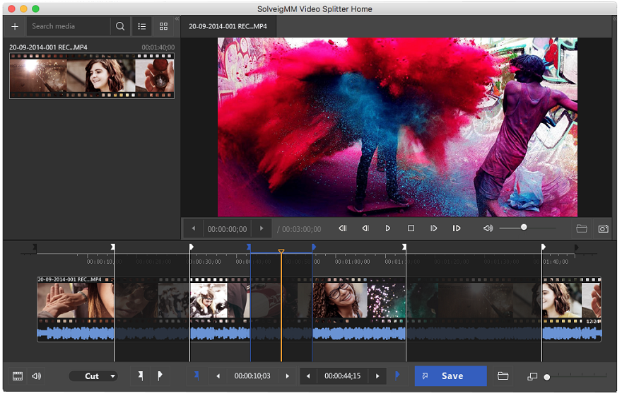Click the search magnifier icon
Image resolution: width=622 pixels, height=396 pixels.
coord(120,26)
